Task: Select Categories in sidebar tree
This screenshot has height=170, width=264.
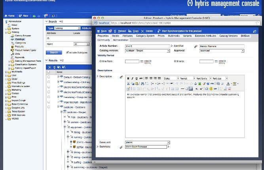Action: [20, 43]
